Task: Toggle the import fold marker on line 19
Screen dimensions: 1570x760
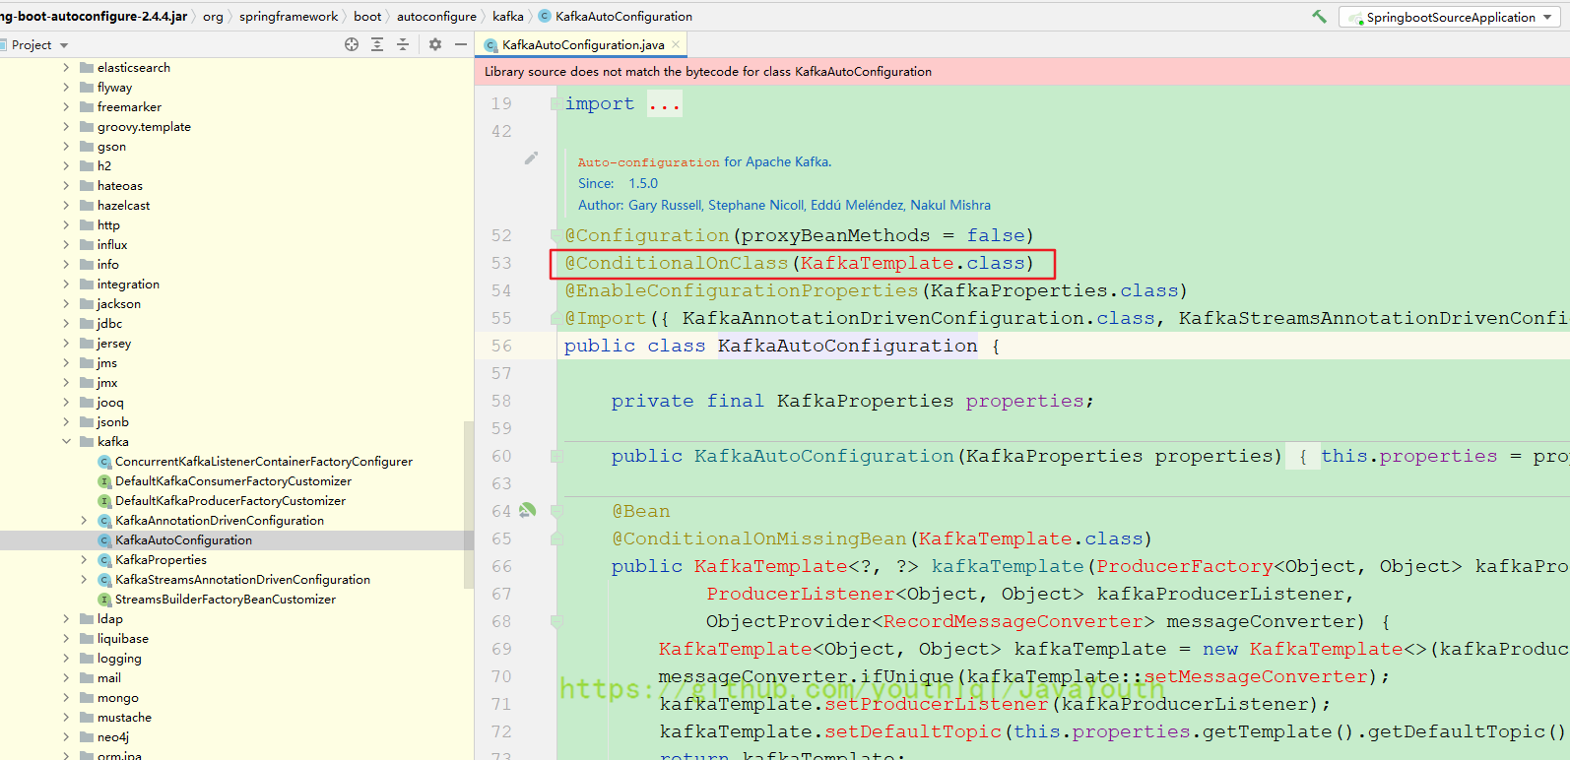Action: pyautogui.click(x=556, y=103)
